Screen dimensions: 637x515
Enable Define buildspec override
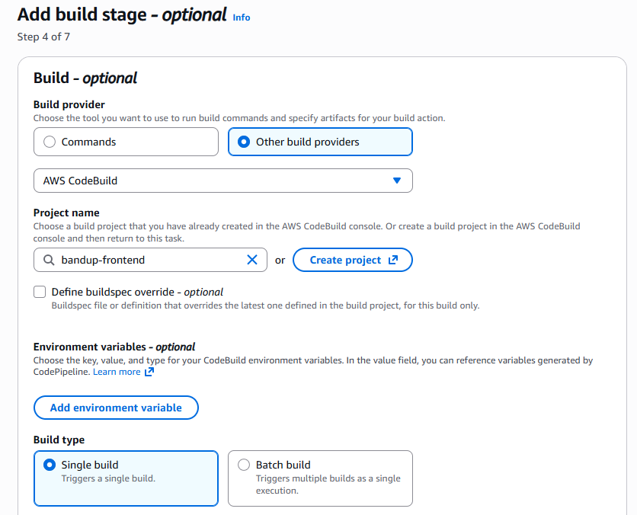pos(40,292)
